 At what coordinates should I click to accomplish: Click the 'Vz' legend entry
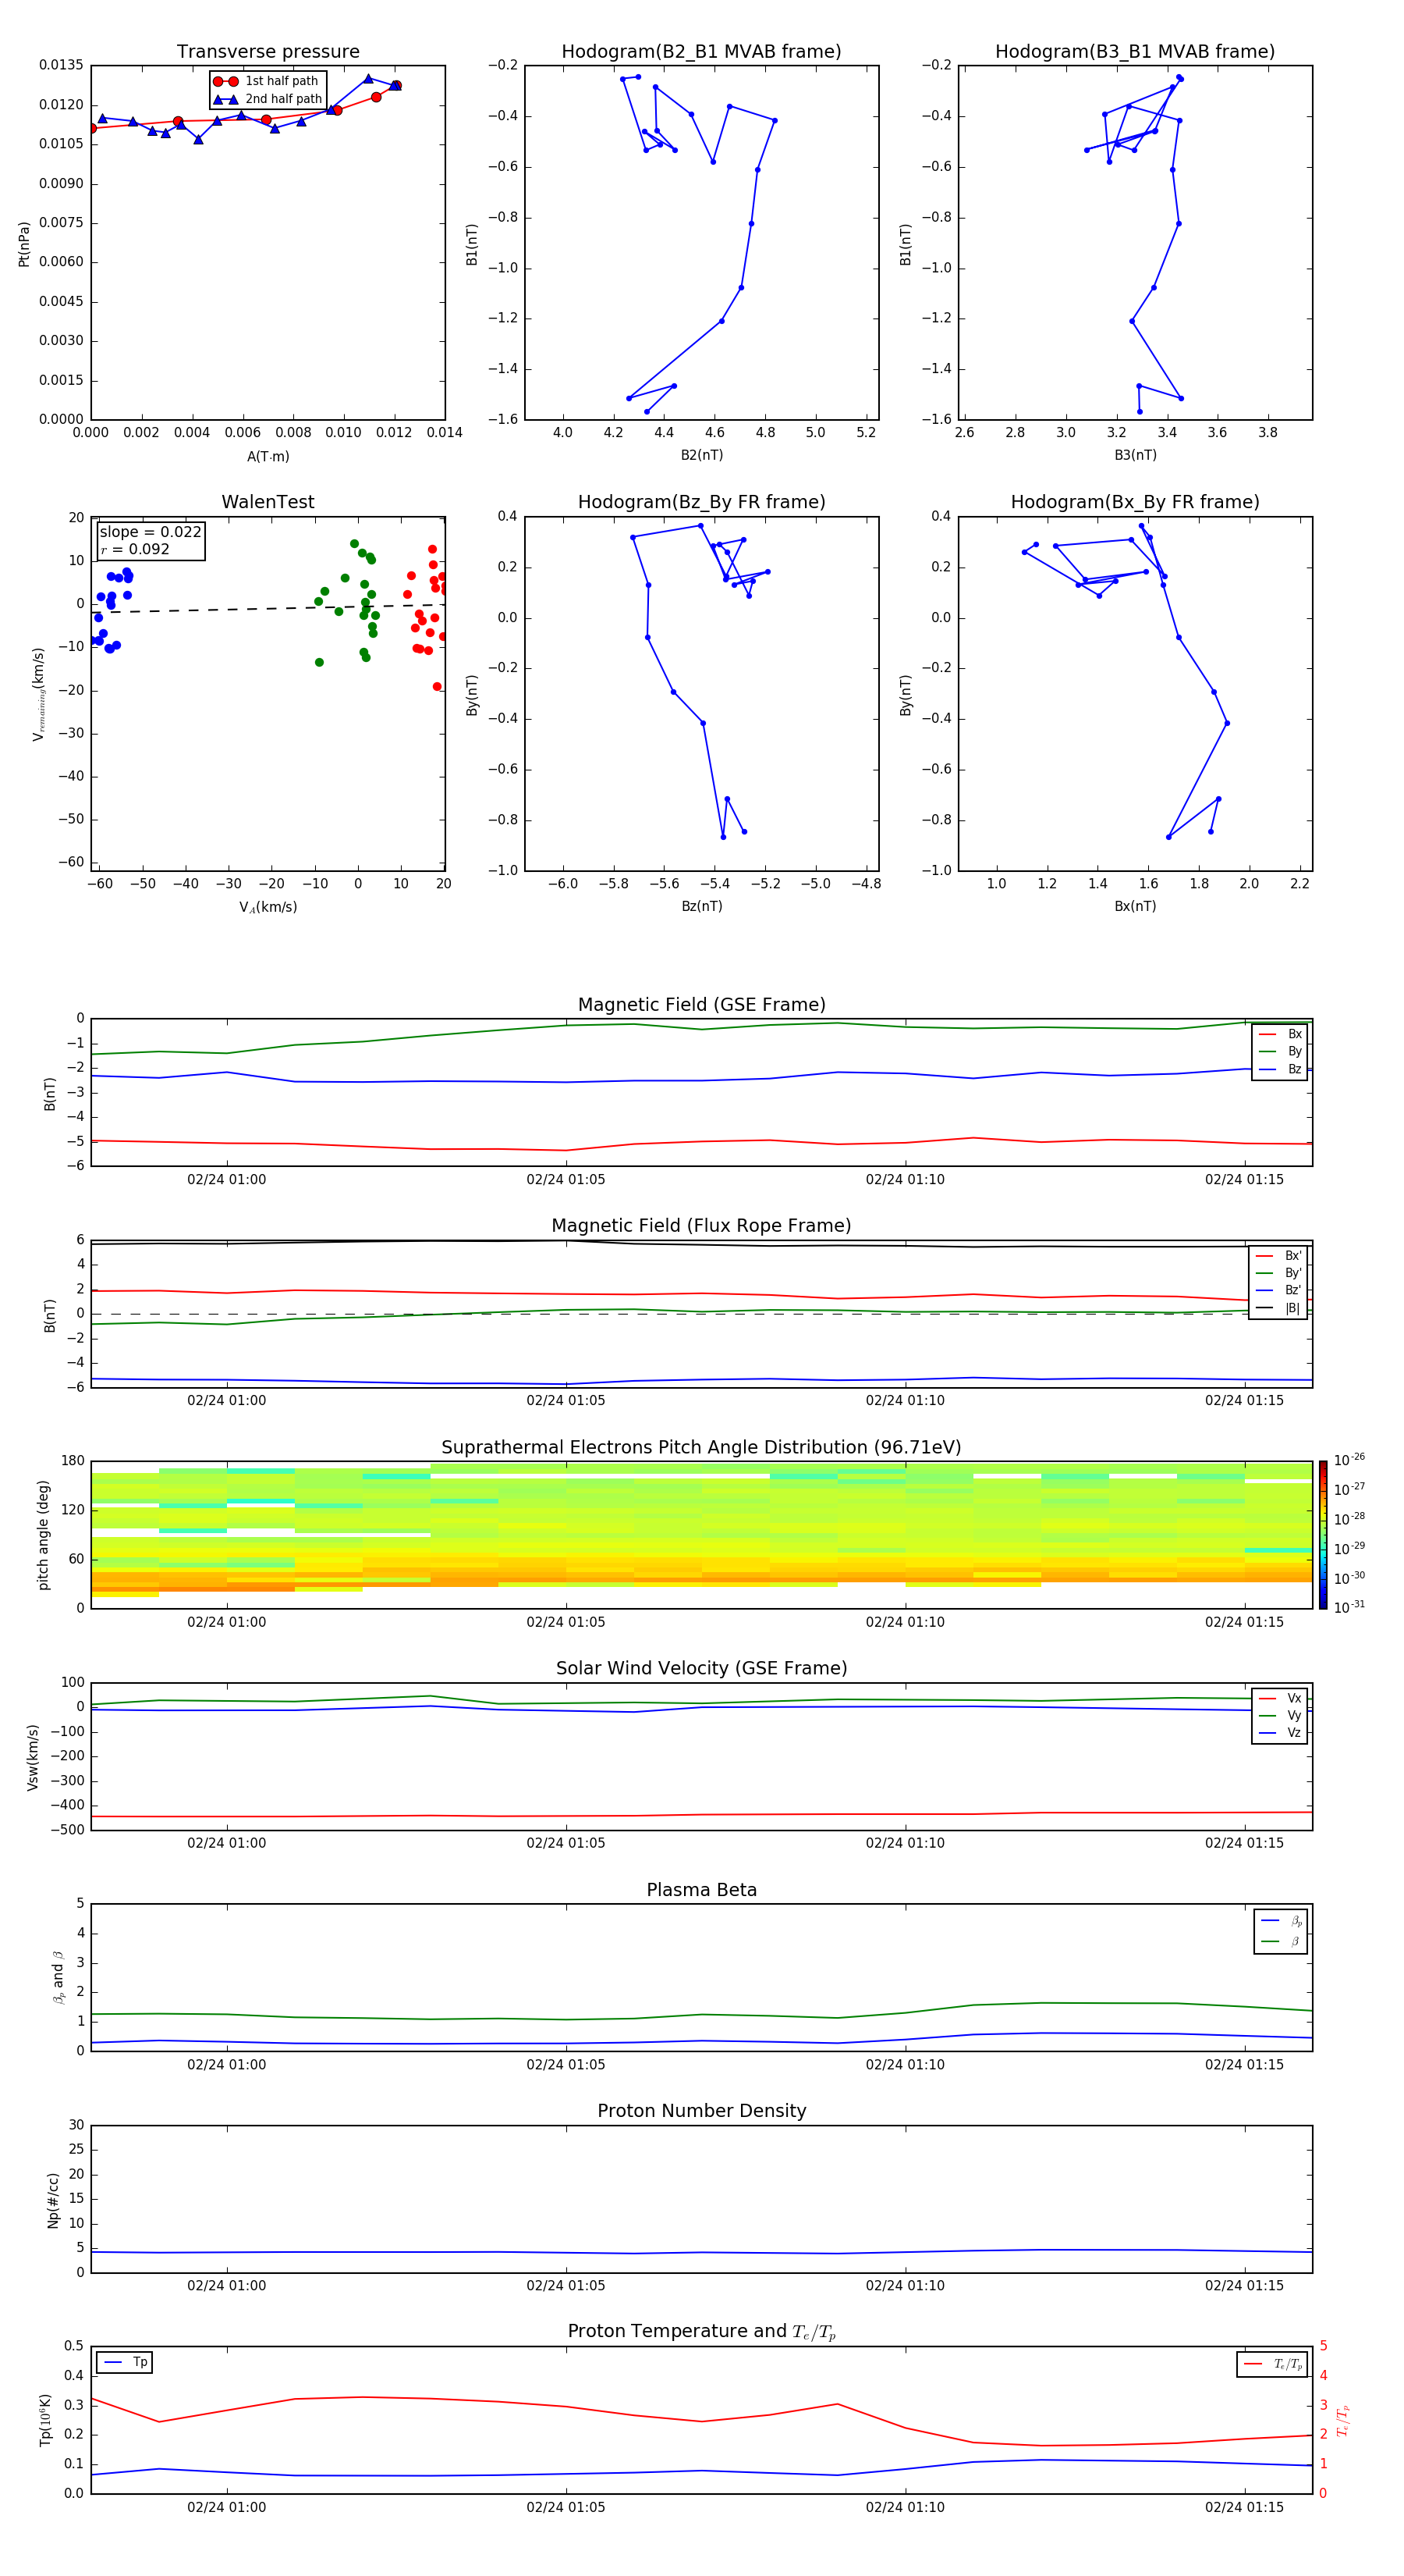(1280, 1733)
